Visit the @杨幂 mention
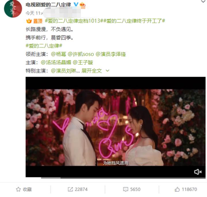 (x=58, y=54)
